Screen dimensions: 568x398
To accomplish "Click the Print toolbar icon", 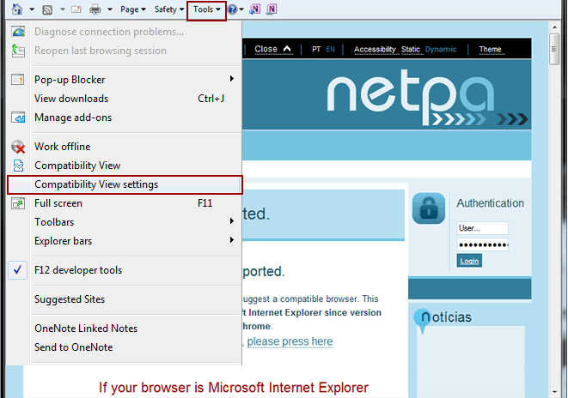I will 95,9.
